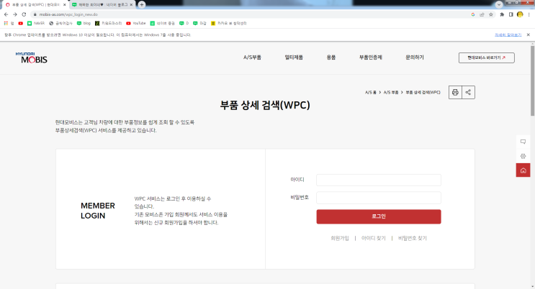Switch to the 네이버 블로그 tab
This screenshot has width=535, height=289.
[x=102, y=5]
